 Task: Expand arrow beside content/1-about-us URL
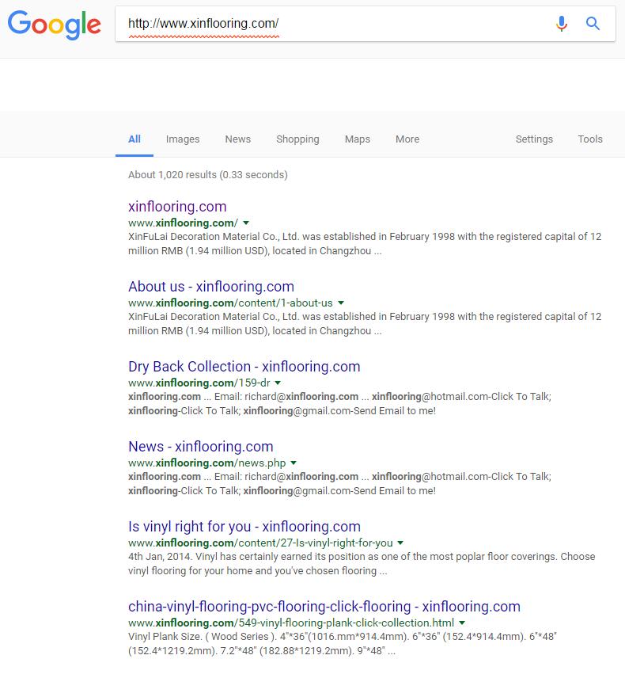click(x=341, y=303)
